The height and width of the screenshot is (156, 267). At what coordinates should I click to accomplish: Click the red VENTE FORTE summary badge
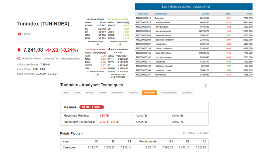(x=91, y=107)
